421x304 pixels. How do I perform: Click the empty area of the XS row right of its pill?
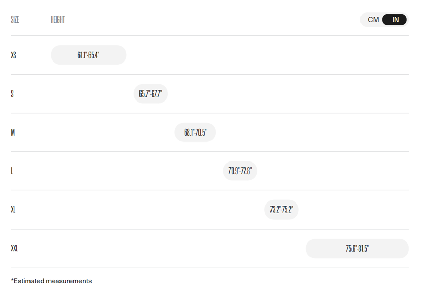point(263,55)
